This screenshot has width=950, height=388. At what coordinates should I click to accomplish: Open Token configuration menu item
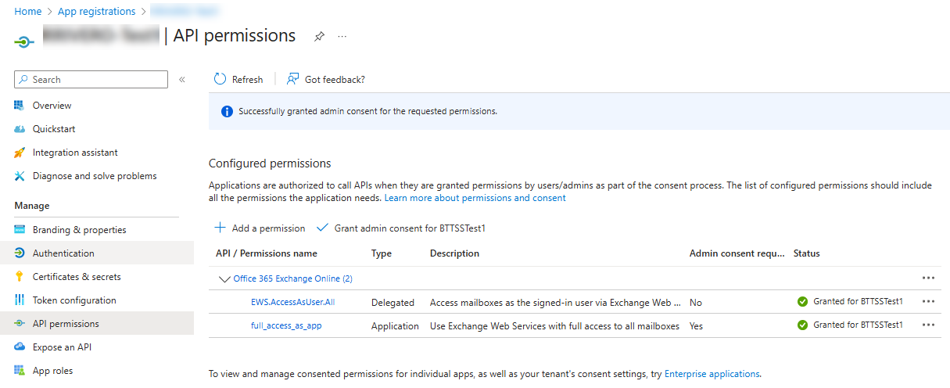(x=74, y=300)
